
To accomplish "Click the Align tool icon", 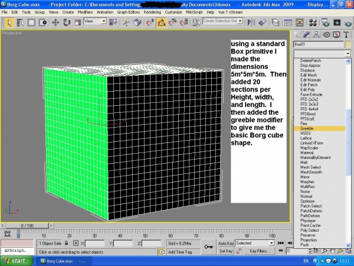I will click(263, 22).
